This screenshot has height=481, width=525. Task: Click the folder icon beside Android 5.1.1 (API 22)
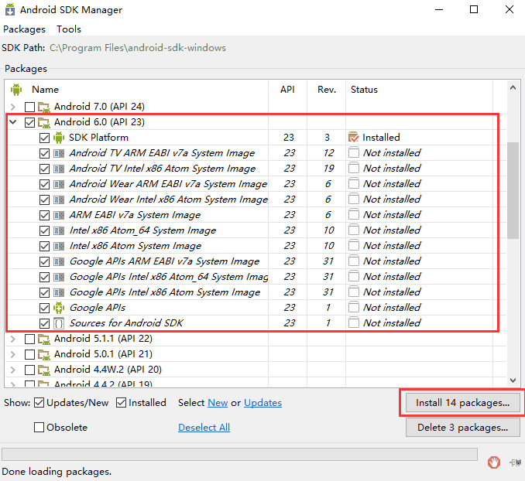(x=44, y=339)
